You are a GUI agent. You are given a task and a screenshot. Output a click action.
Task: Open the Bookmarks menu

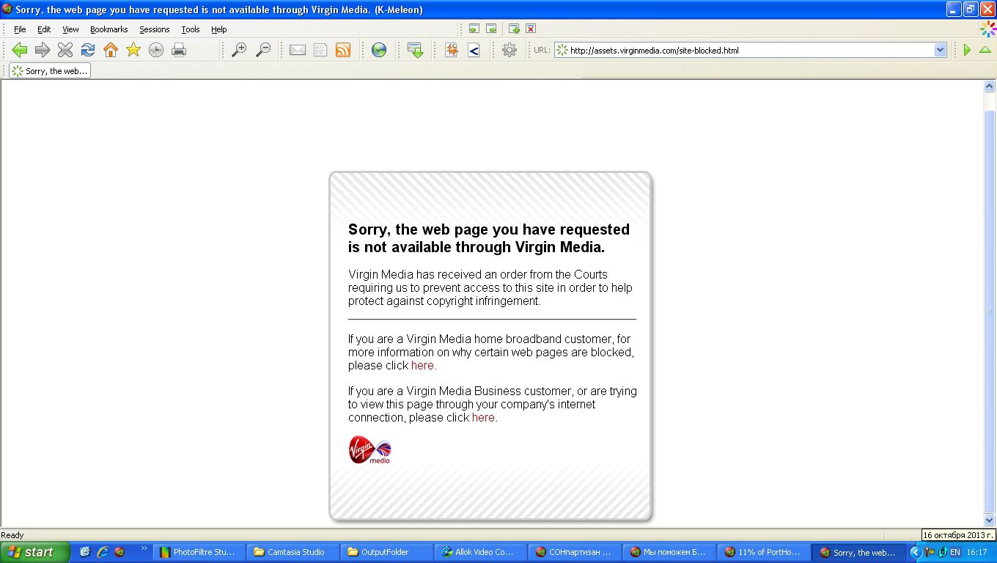[x=109, y=29]
